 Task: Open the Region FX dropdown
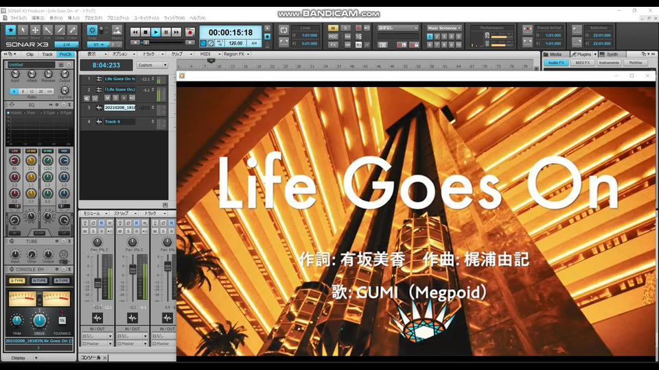point(237,54)
